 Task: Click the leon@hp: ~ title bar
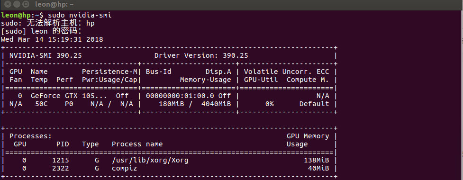54,4
